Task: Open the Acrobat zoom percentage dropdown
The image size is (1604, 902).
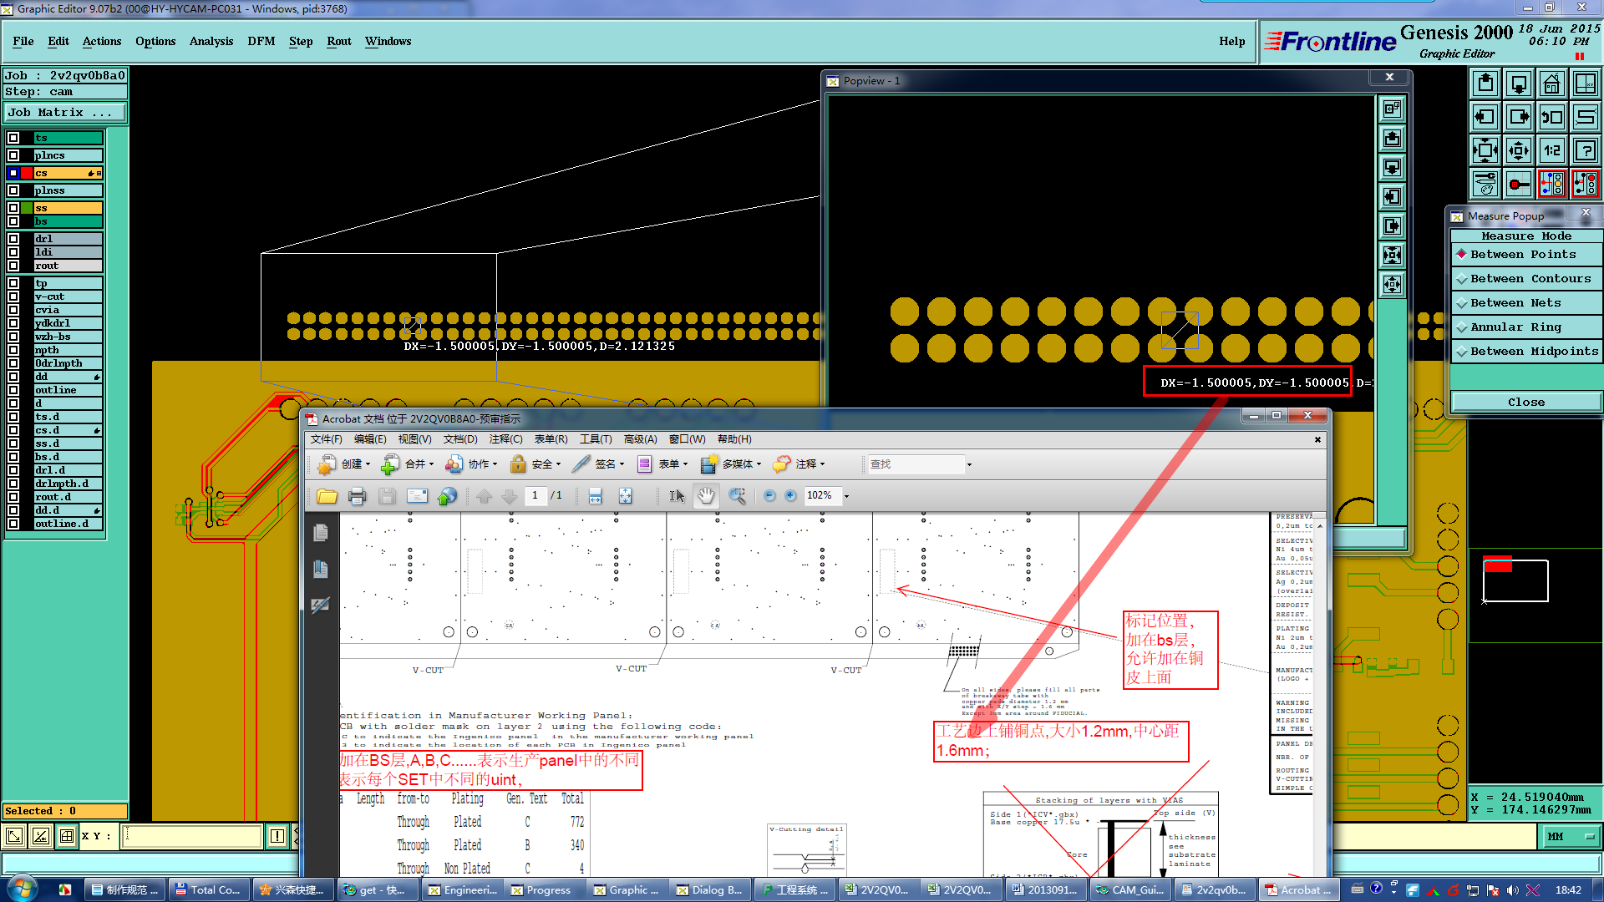Action: coord(846,496)
